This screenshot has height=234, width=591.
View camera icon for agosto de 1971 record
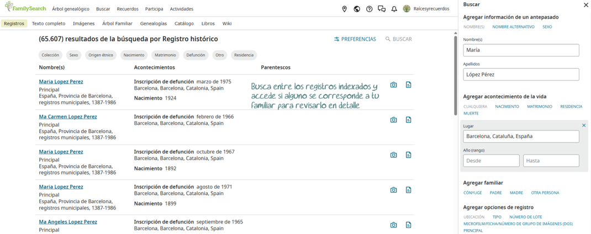(x=393, y=190)
